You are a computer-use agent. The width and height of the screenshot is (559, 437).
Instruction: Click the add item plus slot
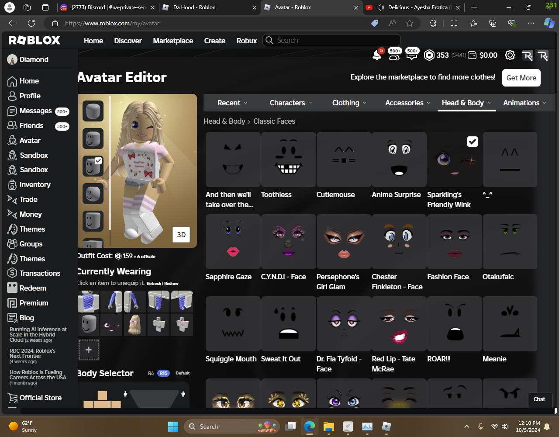point(89,350)
